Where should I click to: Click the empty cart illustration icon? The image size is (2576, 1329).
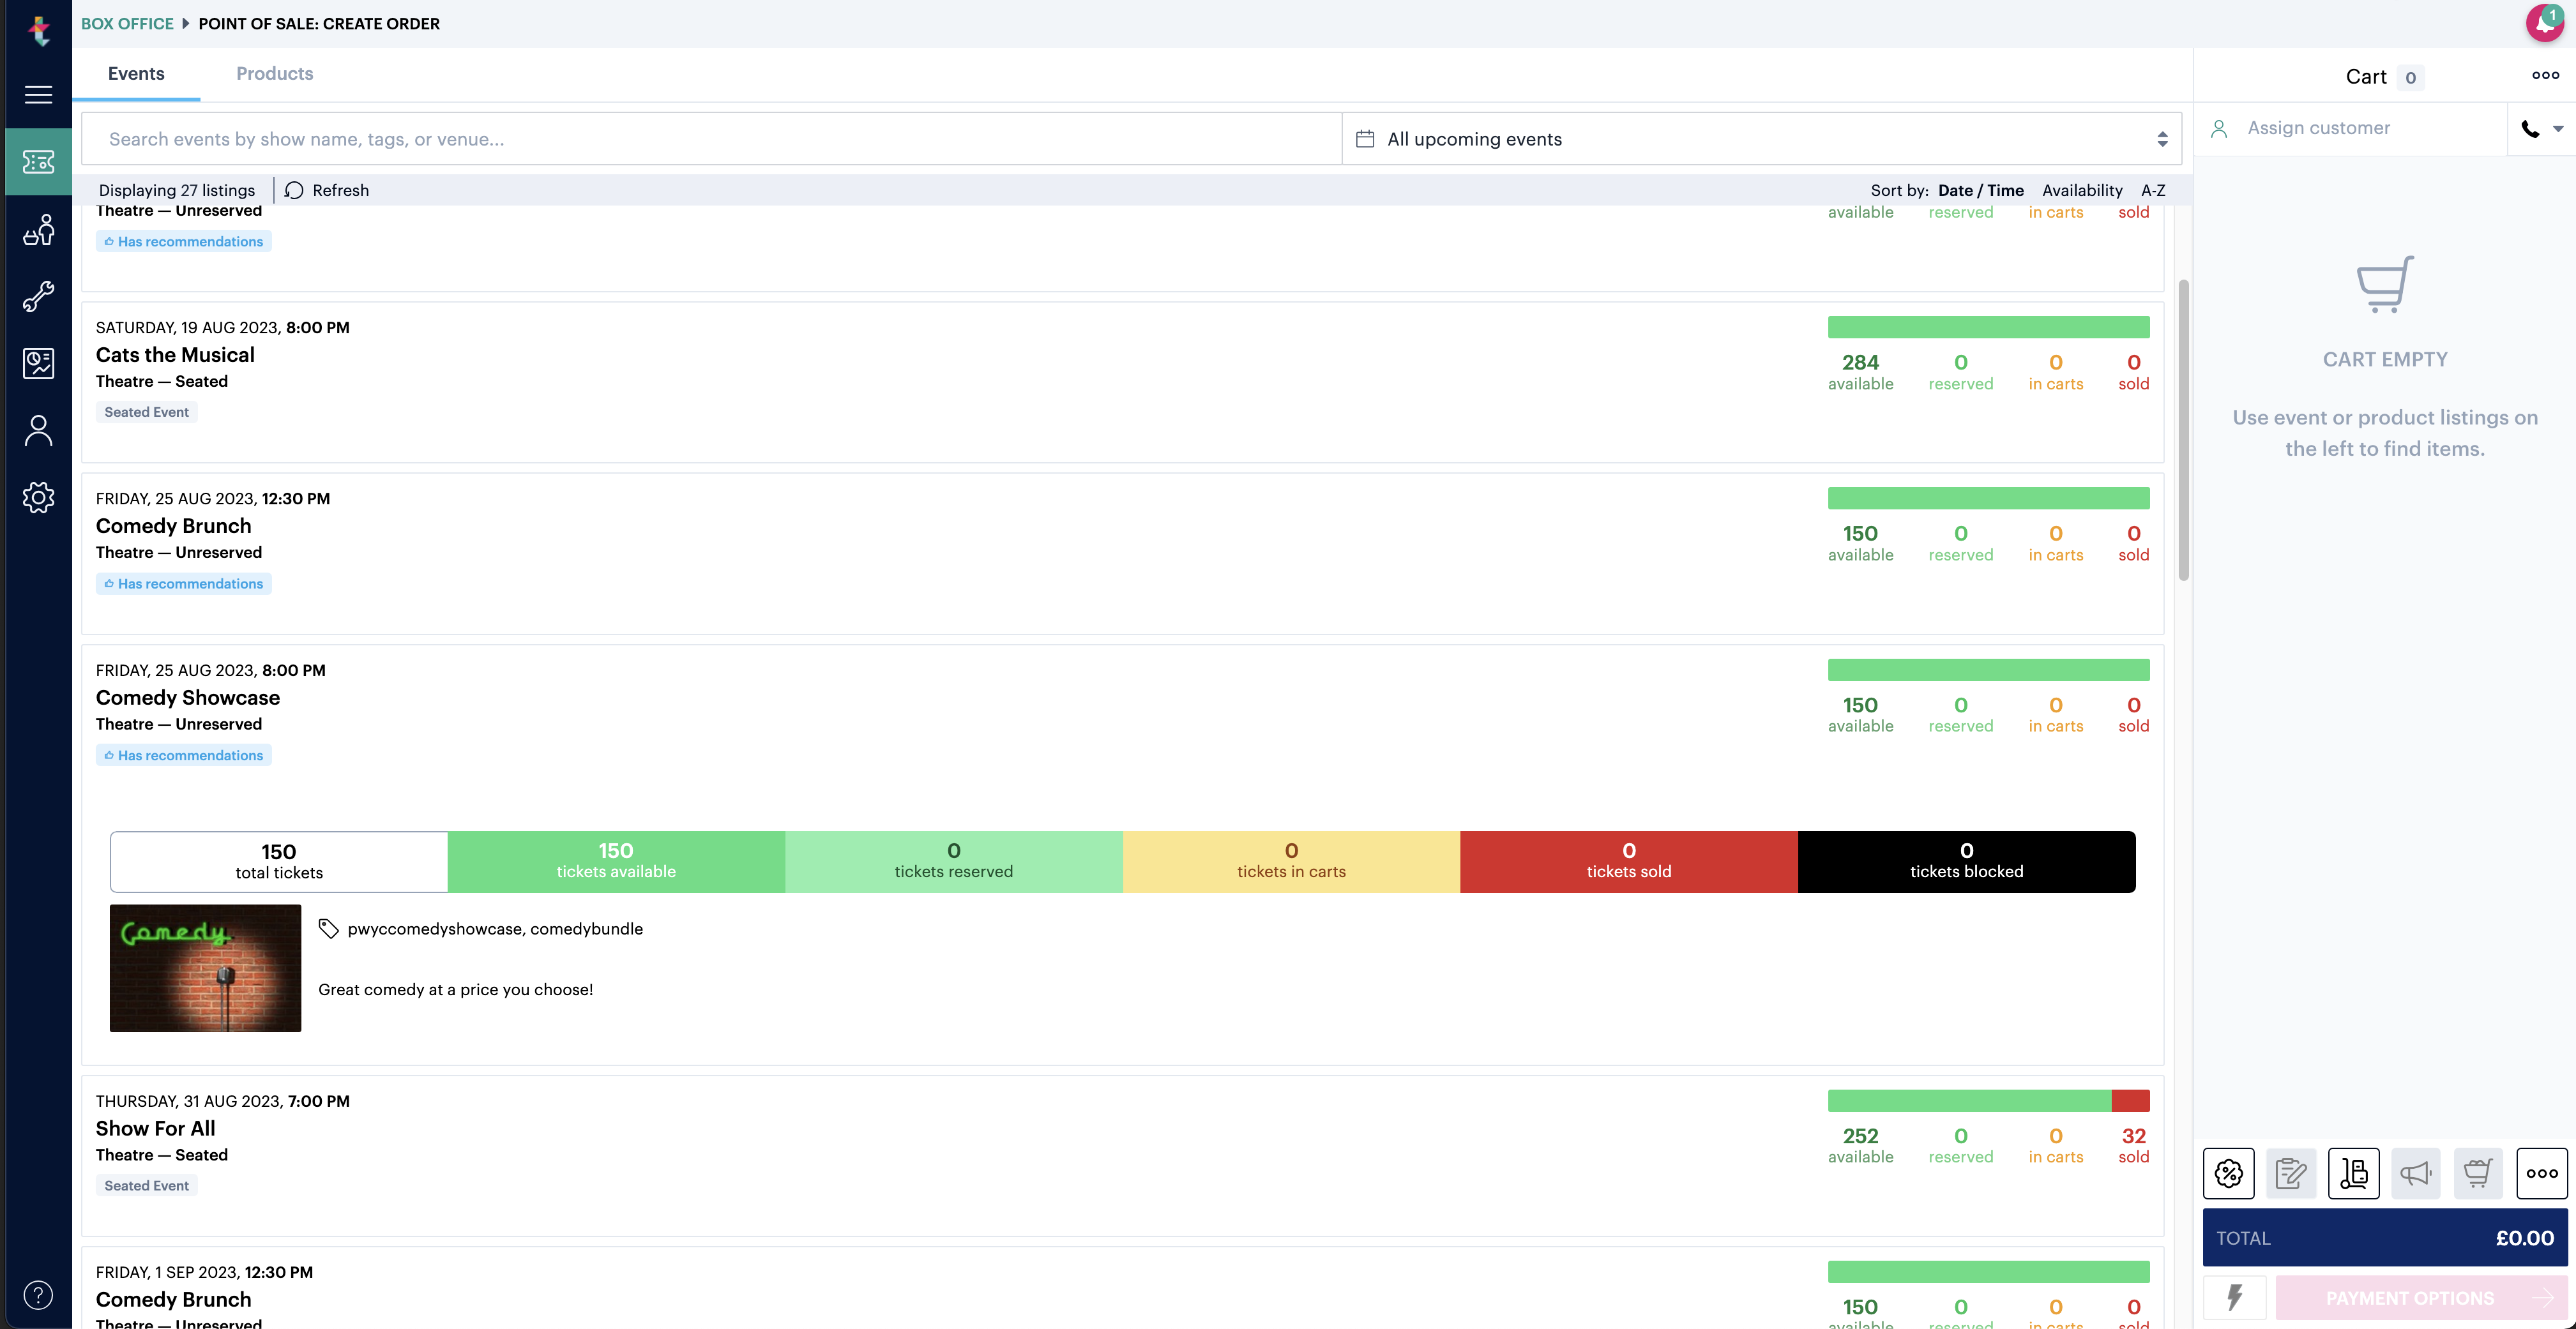tap(2385, 285)
